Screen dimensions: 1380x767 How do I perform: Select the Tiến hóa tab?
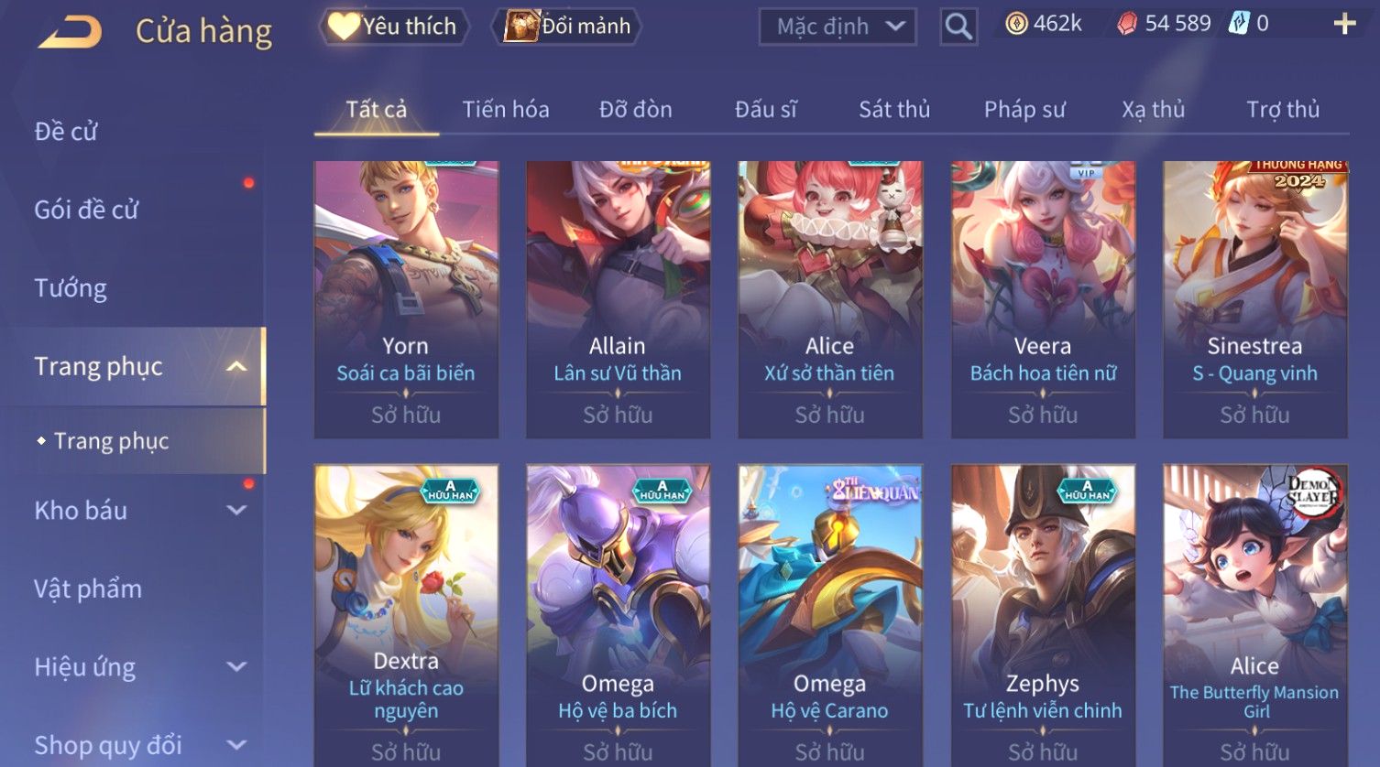[x=506, y=110]
